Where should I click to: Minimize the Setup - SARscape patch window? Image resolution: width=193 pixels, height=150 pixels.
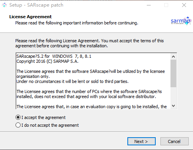[149, 5]
